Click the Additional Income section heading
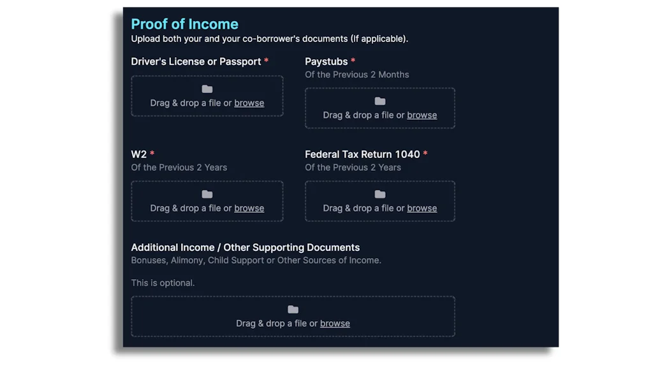 245,247
